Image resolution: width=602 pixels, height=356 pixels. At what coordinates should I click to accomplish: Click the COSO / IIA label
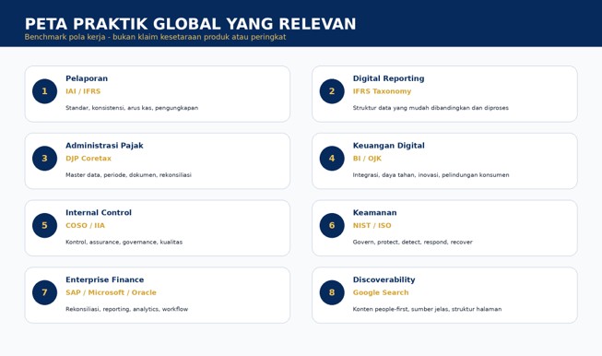(85, 225)
